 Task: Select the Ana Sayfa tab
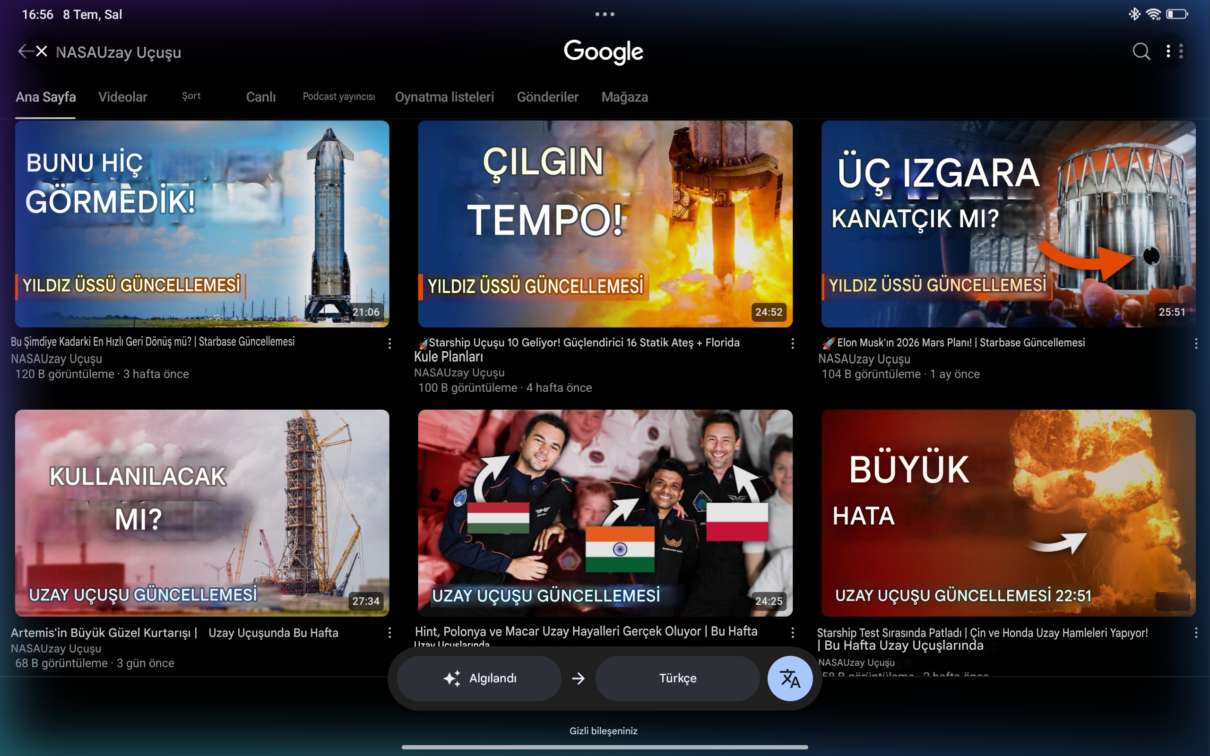point(45,97)
